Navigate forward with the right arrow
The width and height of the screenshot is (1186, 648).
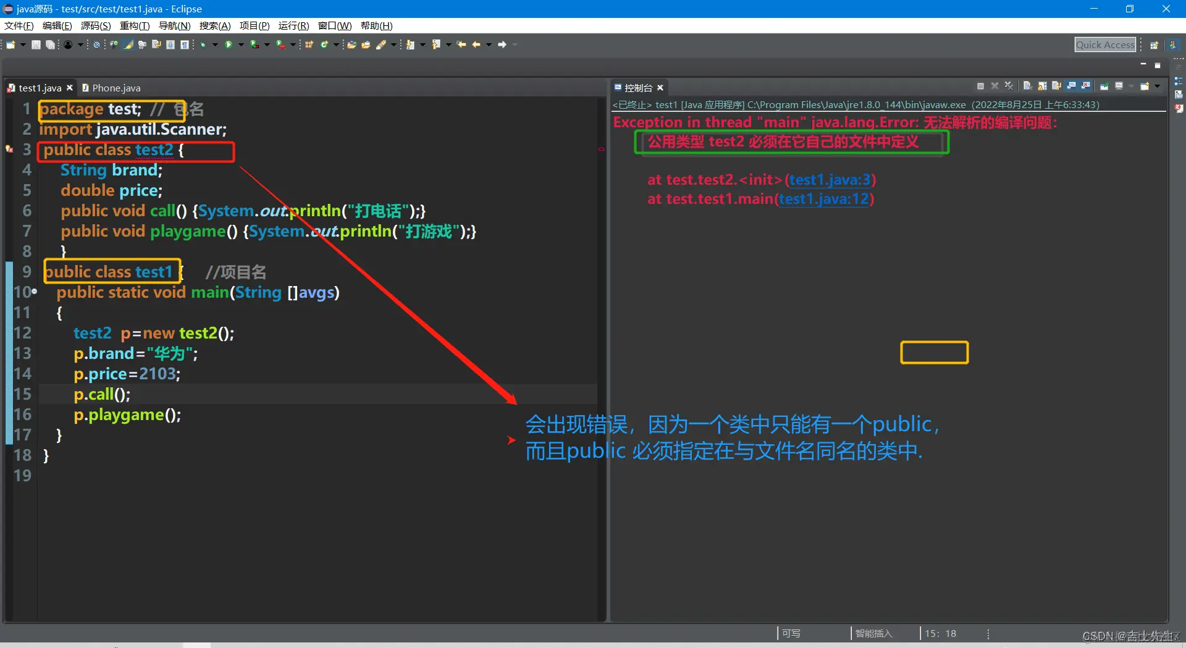pyautogui.click(x=502, y=44)
